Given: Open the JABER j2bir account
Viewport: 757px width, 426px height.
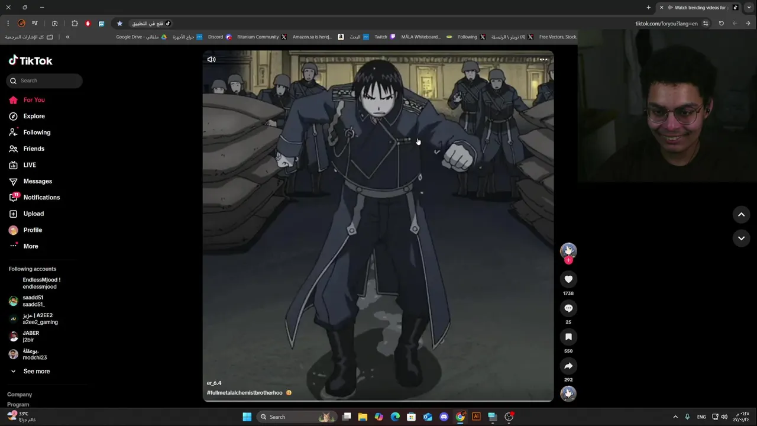Looking at the screenshot, I should coord(24,337).
